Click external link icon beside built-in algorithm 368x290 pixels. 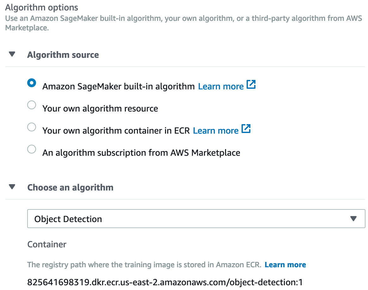(251, 85)
